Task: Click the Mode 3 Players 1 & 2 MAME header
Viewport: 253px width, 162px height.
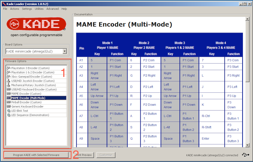Action: (180, 45)
